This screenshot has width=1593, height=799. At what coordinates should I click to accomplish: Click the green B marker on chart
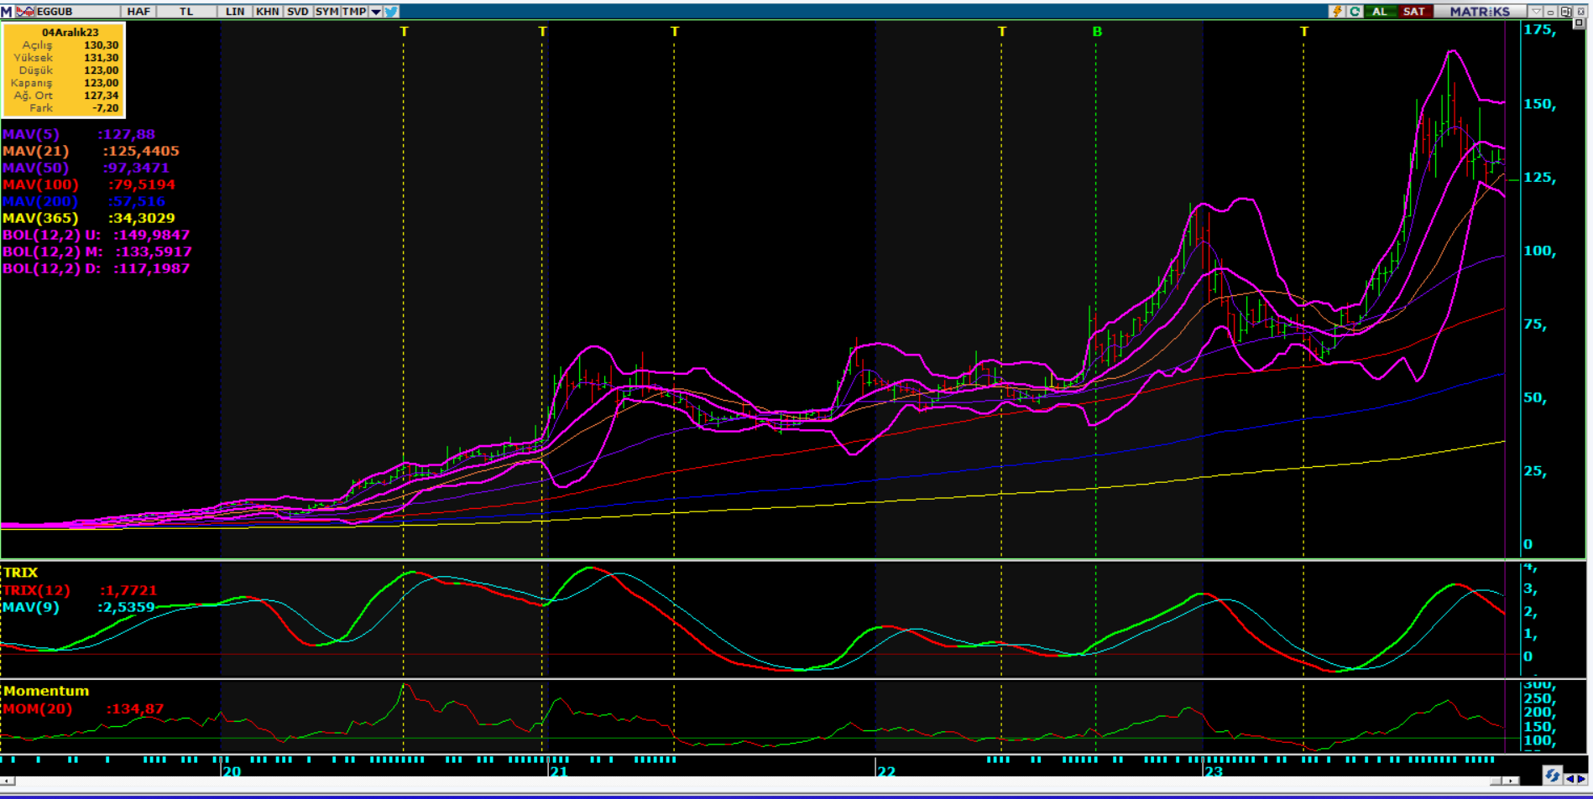click(1097, 32)
